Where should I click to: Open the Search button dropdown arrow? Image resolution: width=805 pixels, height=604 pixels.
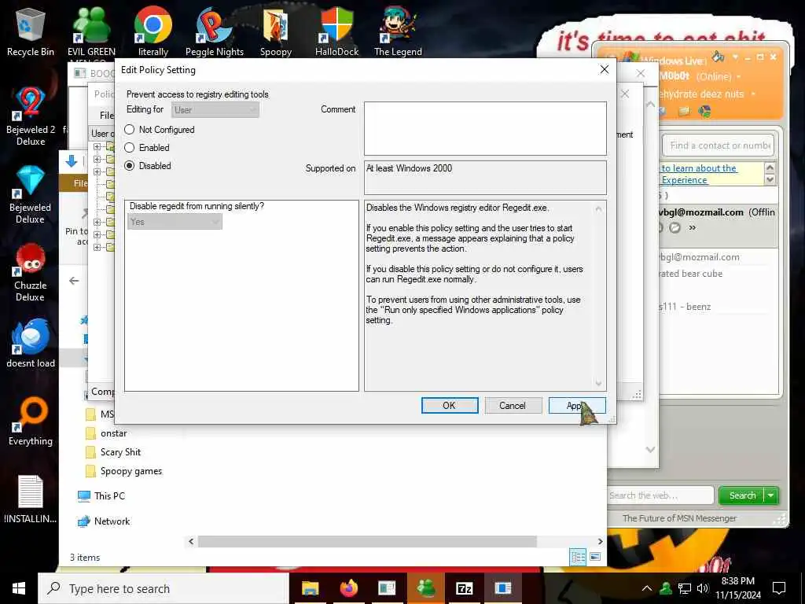point(771,495)
